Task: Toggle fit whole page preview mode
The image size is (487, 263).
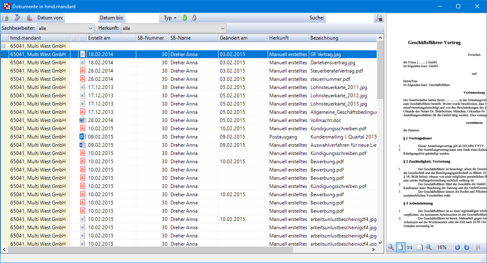Action: [400, 247]
